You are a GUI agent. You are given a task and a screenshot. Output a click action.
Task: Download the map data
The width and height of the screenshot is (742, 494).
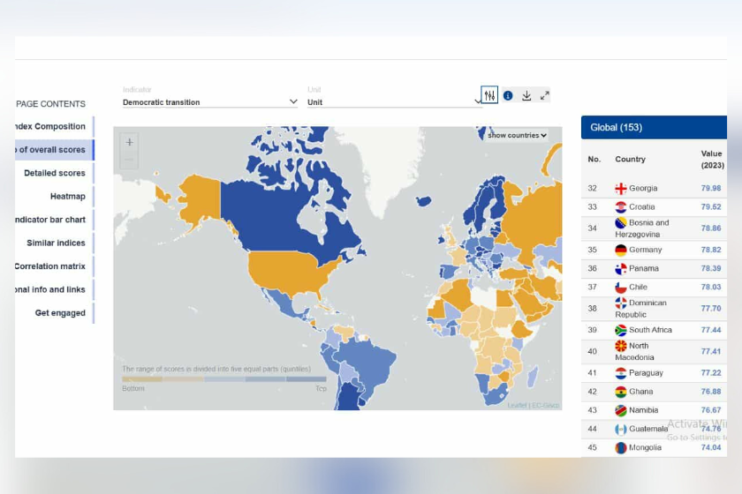coord(526,95)
